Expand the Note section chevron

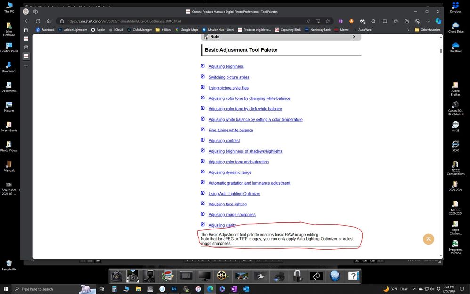tap(354, 36)
